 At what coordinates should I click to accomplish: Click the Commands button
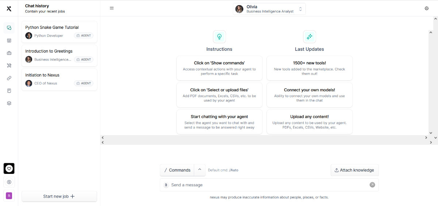(x=177, y=170)
